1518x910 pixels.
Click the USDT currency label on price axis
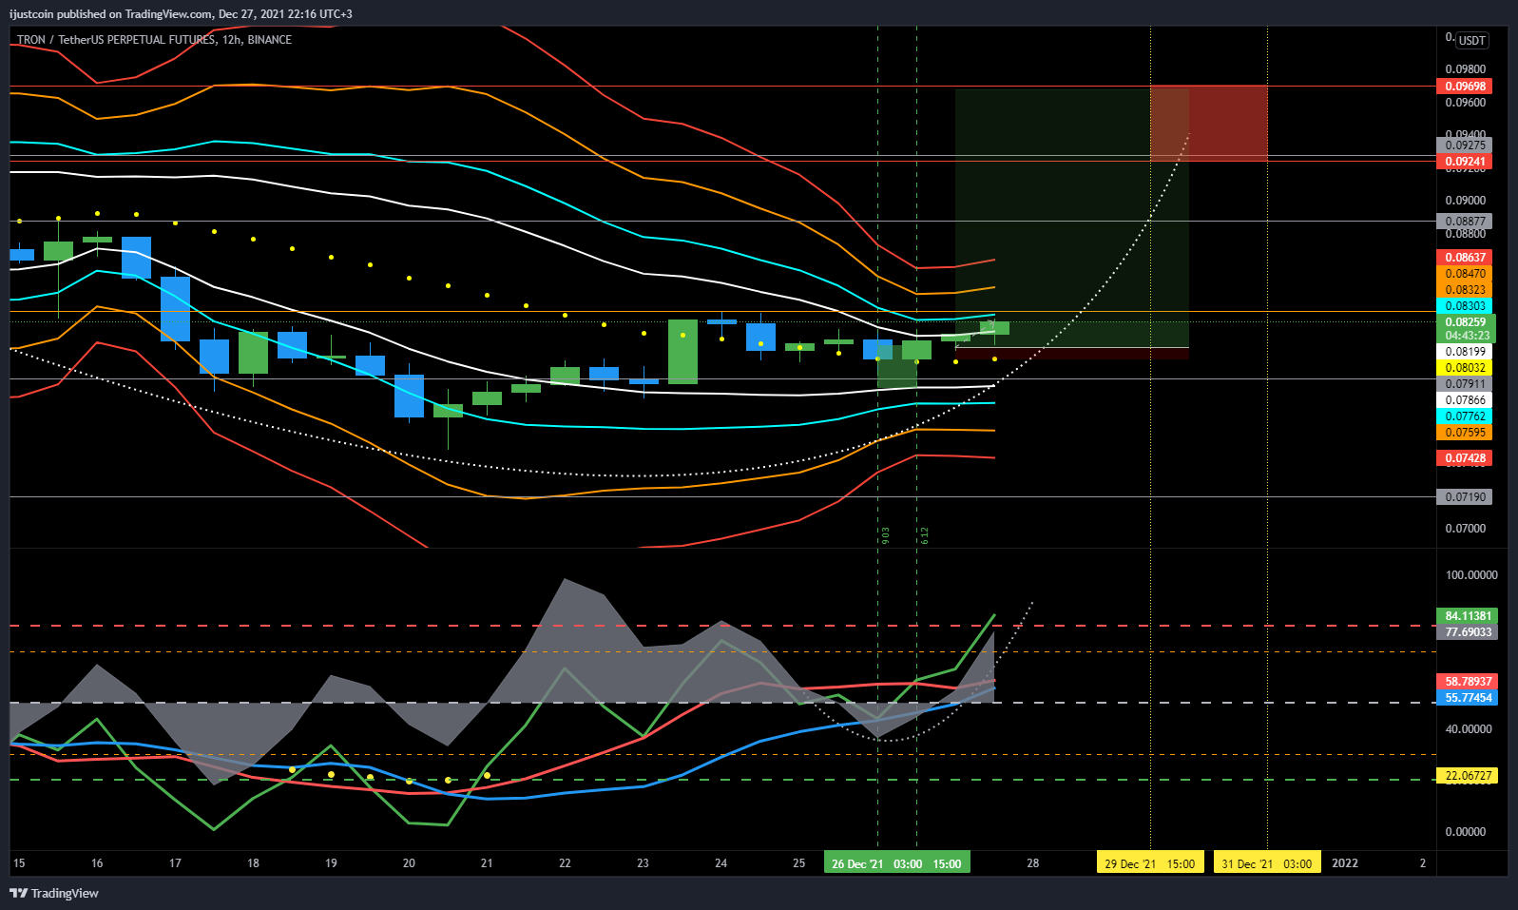(x=1472, y=40)
